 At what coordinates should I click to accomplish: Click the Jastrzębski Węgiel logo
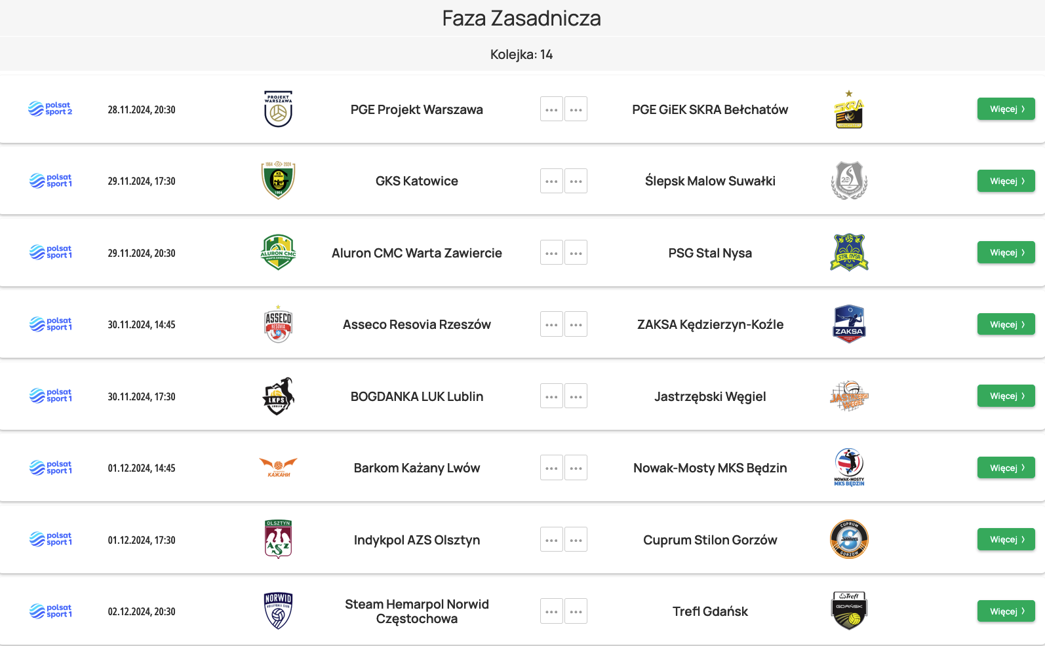tap(849, 396)
